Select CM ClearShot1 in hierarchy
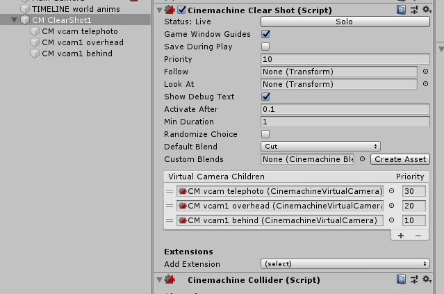Image resolution: width=444 pixels, height=294 pixels. click(x=61, y=20)
